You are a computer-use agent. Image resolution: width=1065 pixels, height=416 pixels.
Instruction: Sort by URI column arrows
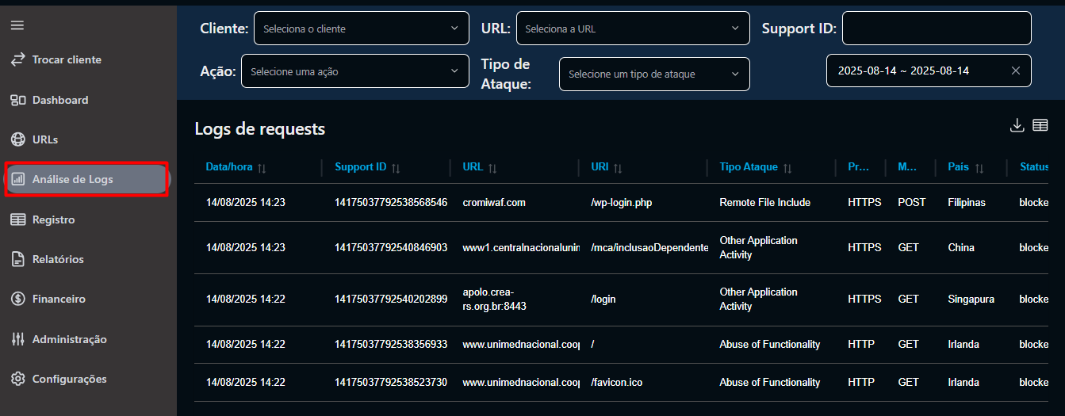[618, 168]
